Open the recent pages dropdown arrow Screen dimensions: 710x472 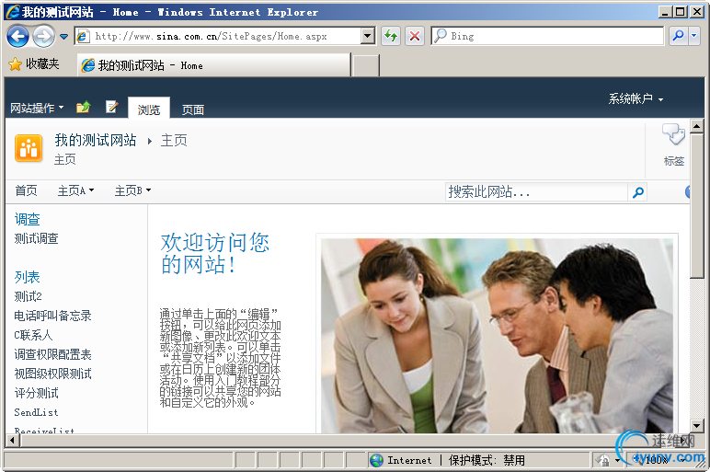pyautogui.click(x=63, y=36)
